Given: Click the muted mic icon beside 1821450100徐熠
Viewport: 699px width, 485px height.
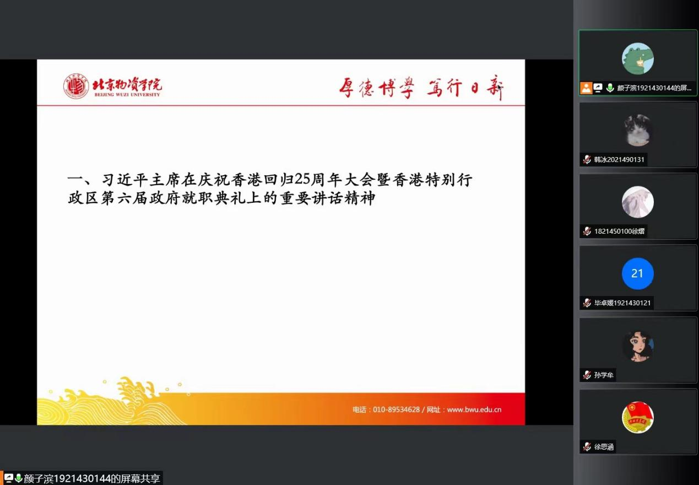Looking at the screenshot, I should (x=587, y=231).
